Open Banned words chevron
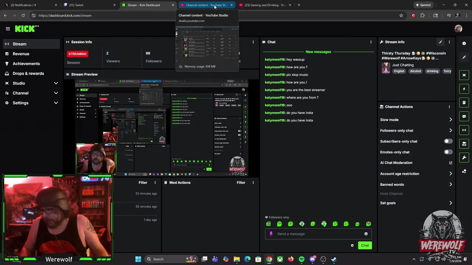The image size is (472, 265). pyautogui.click(x=451, y=184)
